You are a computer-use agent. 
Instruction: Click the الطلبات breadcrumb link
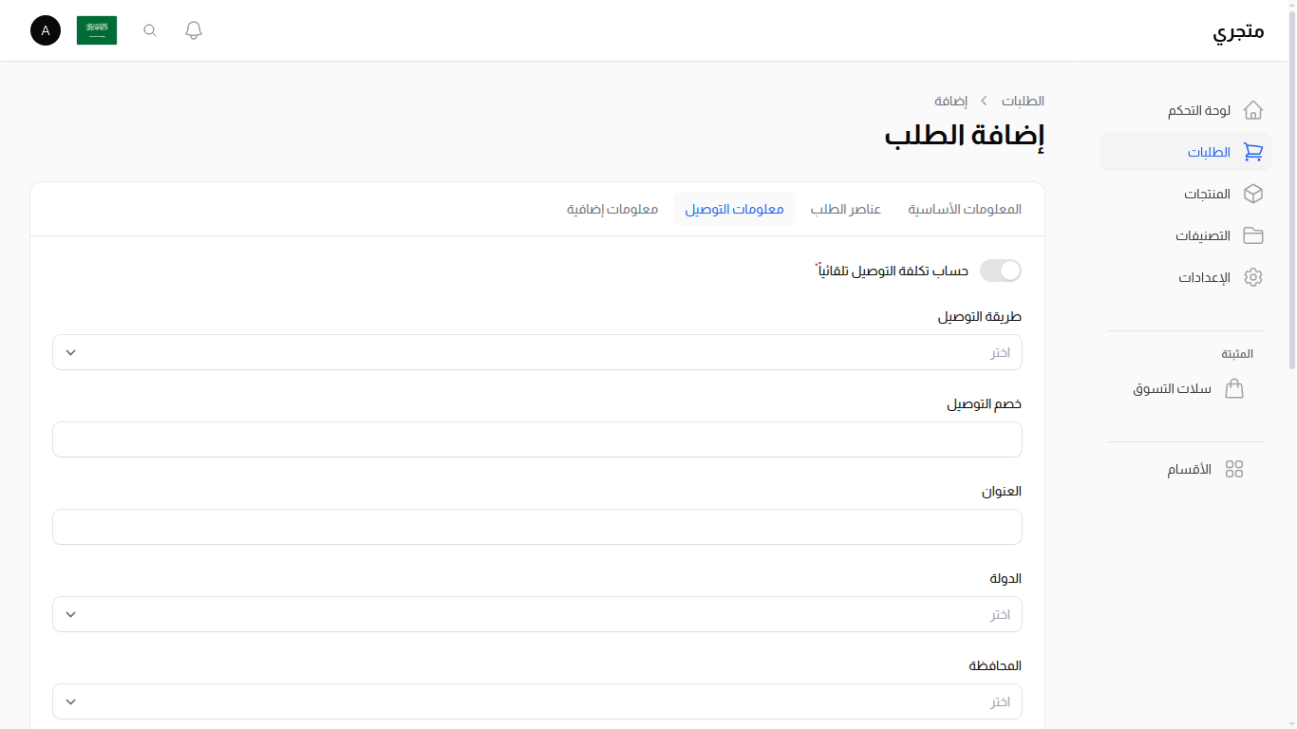[x=1021, y=101]
